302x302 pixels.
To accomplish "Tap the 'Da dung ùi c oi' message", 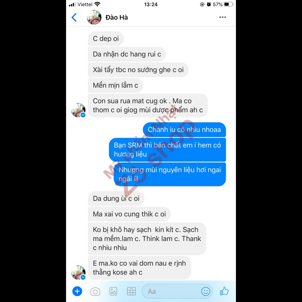I will [x=116, y=199].
